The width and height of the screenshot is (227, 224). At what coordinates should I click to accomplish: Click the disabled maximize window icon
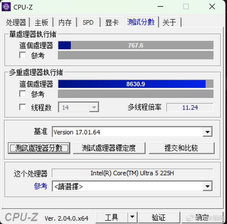click(x=186, y=7)
